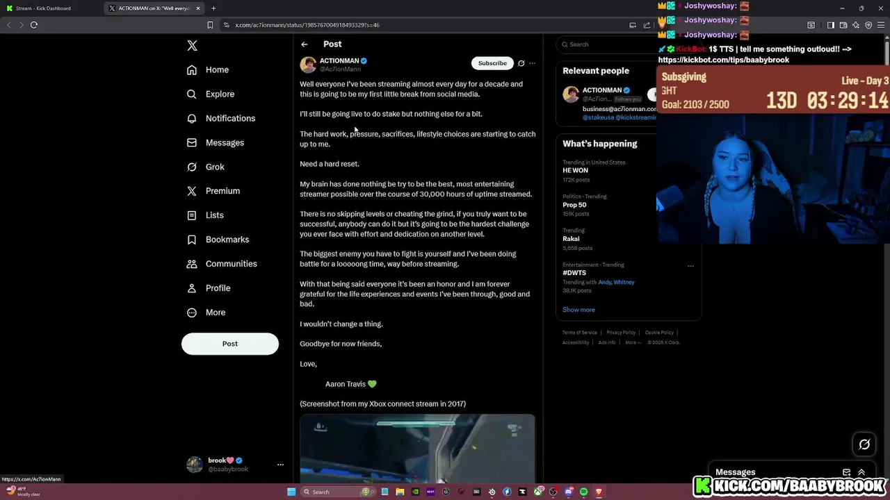Open File Explorer from the taskbar
This screenshot has width=890, height=500.
pyautogui.click(x=400, y=492)
